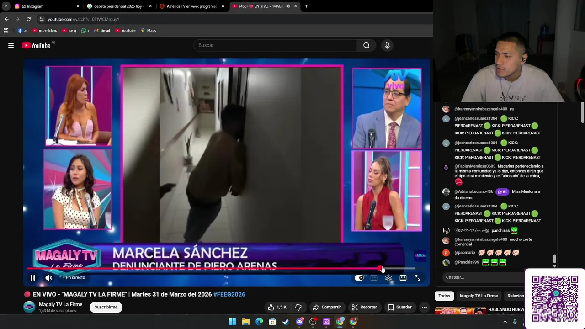Image resolution: width=585 pixels, height=329 pixels.
Task: Click the youtube.com address bar URL
Action: click(83, 19)
